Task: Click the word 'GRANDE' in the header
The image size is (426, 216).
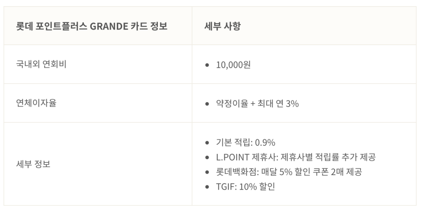Action: click(109, 26)
